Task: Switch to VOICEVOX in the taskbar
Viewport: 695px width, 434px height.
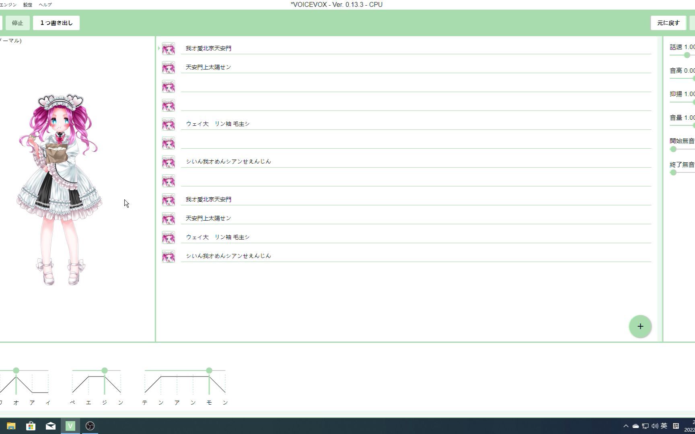Action: point(70,426)
